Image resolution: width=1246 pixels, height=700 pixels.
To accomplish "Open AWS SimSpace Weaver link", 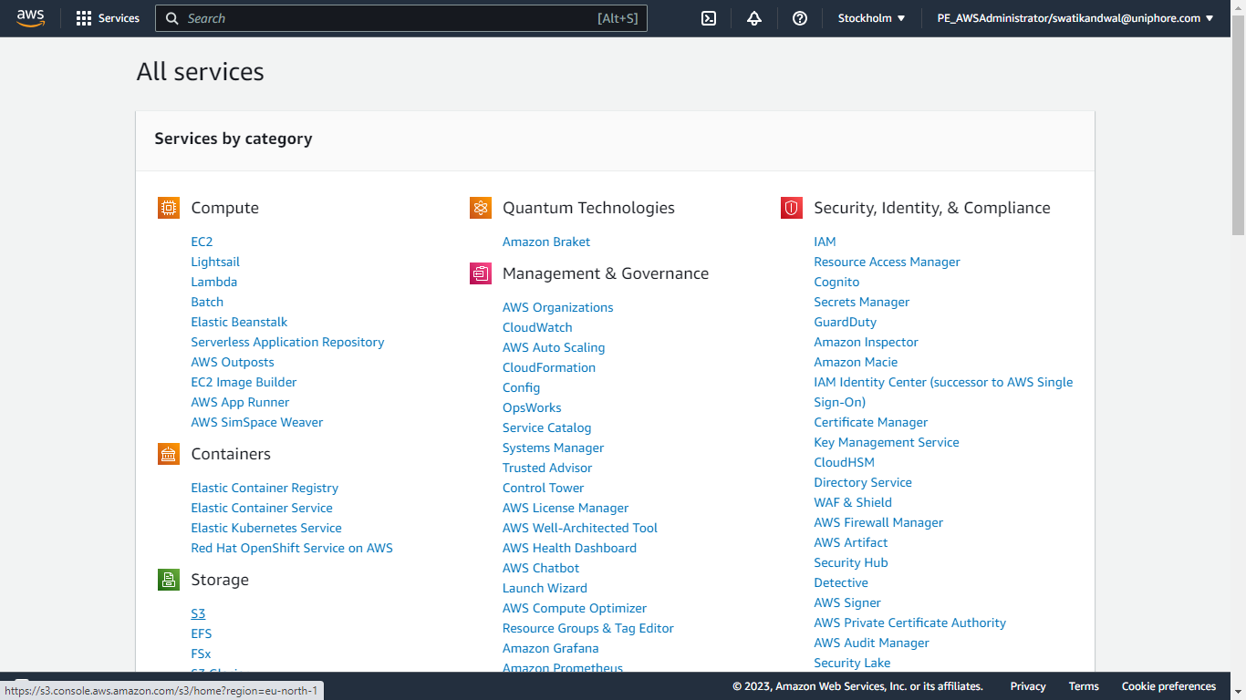I will coord(257,422).
